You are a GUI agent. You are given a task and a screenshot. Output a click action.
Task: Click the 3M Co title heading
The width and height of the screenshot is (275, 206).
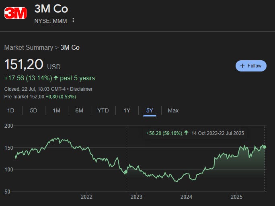pyautogui.click(x=51, y=8)
